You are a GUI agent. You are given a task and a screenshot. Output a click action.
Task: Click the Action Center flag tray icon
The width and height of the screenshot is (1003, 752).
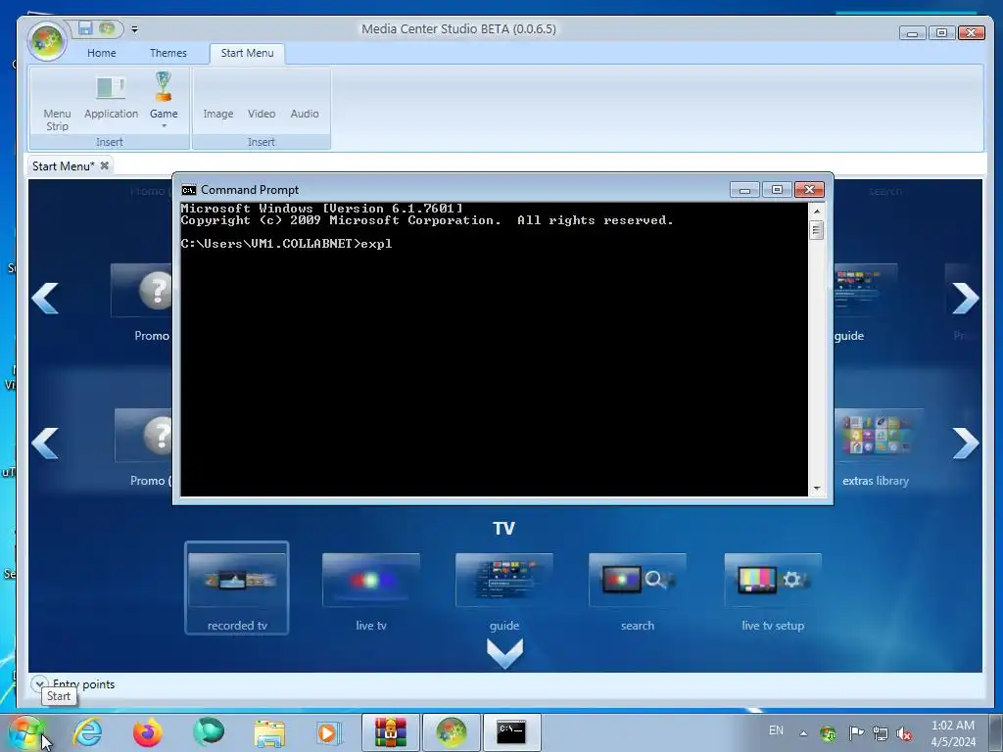pyautogui.click(x=855, y=732)
